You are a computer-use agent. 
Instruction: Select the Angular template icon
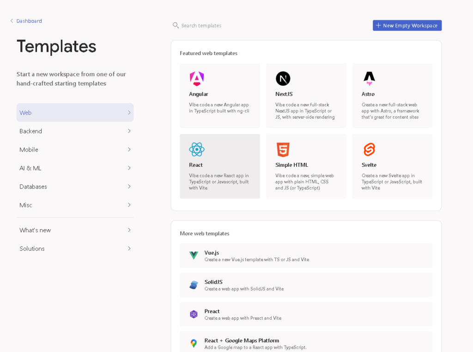(196, 78)
